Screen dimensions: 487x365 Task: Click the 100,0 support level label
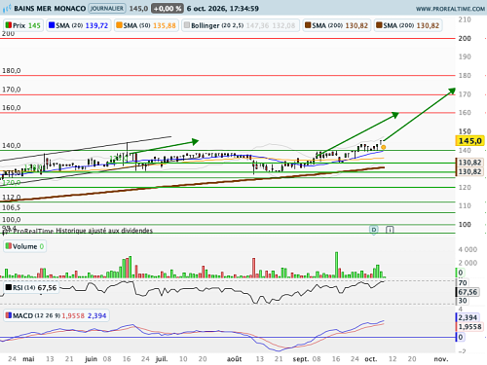[12, 220]
